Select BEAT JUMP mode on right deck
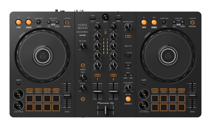 click(173, 89)
